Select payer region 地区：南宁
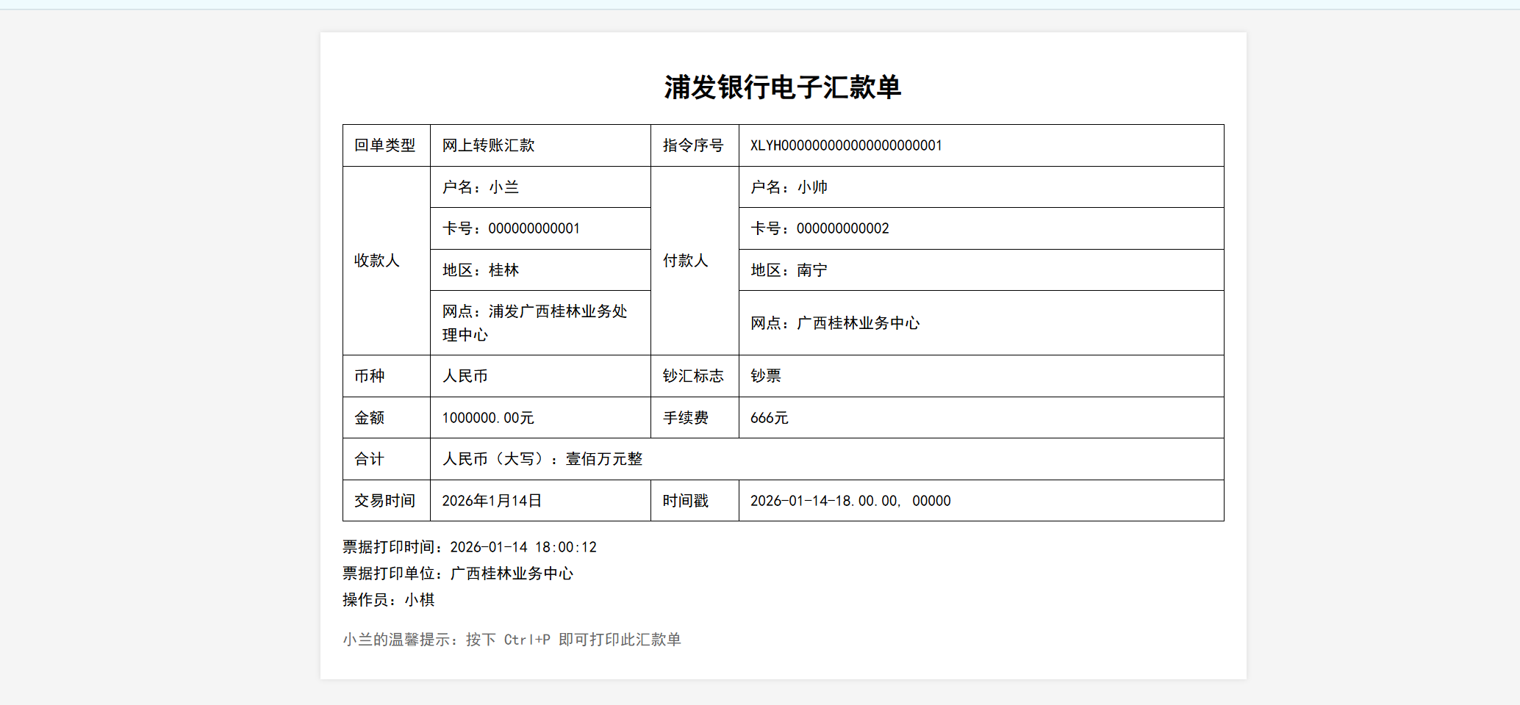The image size is (1520, 705). point(982,270)
